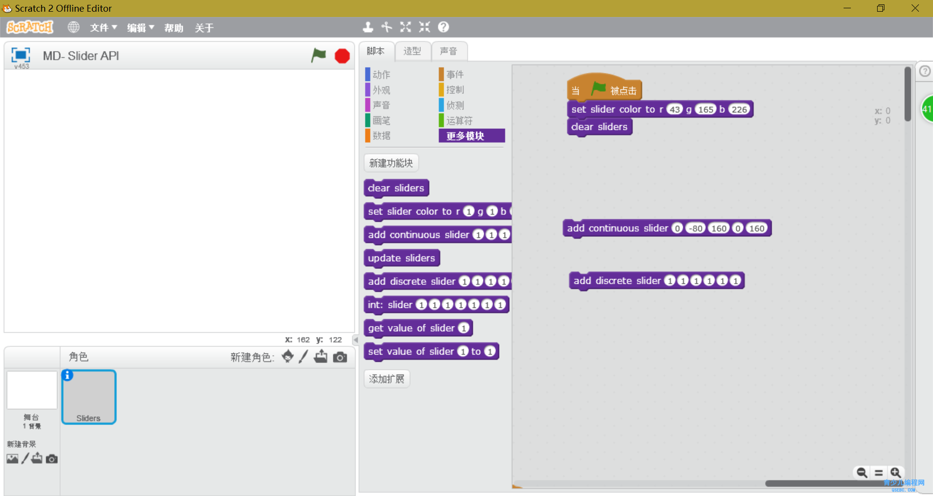Upload a sprite from file
Screen dimensions: 933x496
point(321,356)
